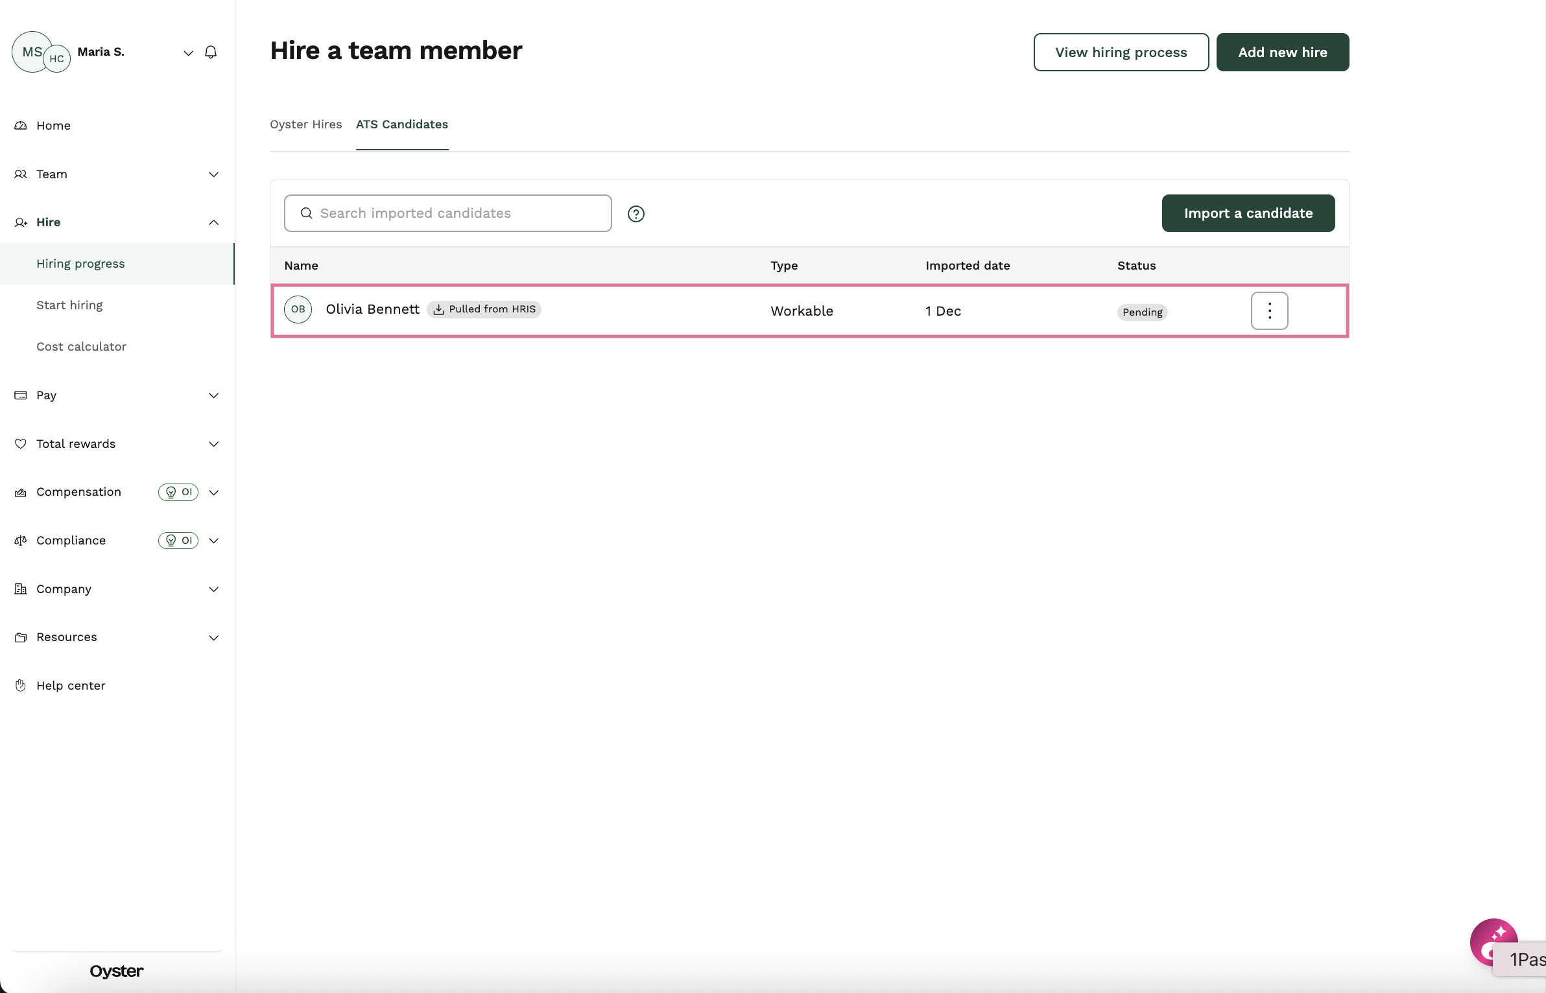The image size is (1546, 993).
Task: Click the OB candidate avatar
Action: pyautogui.click(x=298, y=310)
